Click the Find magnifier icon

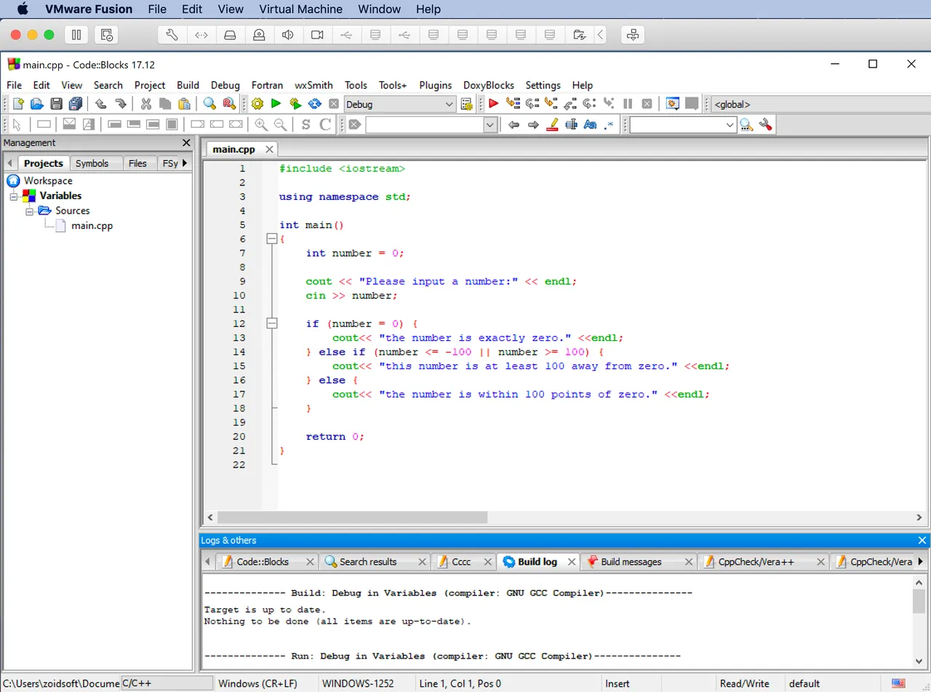click(x=209, y=104)
